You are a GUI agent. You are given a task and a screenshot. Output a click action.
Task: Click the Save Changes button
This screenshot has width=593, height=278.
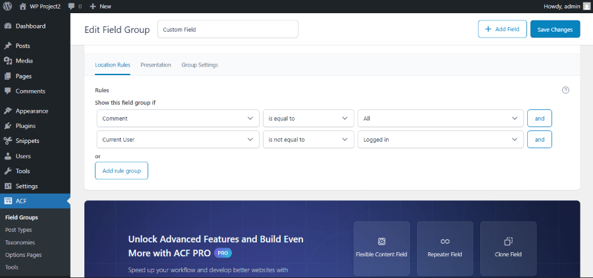555,29
